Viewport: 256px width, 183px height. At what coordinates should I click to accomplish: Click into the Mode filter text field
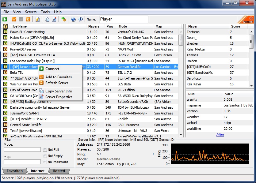point(22,150)
